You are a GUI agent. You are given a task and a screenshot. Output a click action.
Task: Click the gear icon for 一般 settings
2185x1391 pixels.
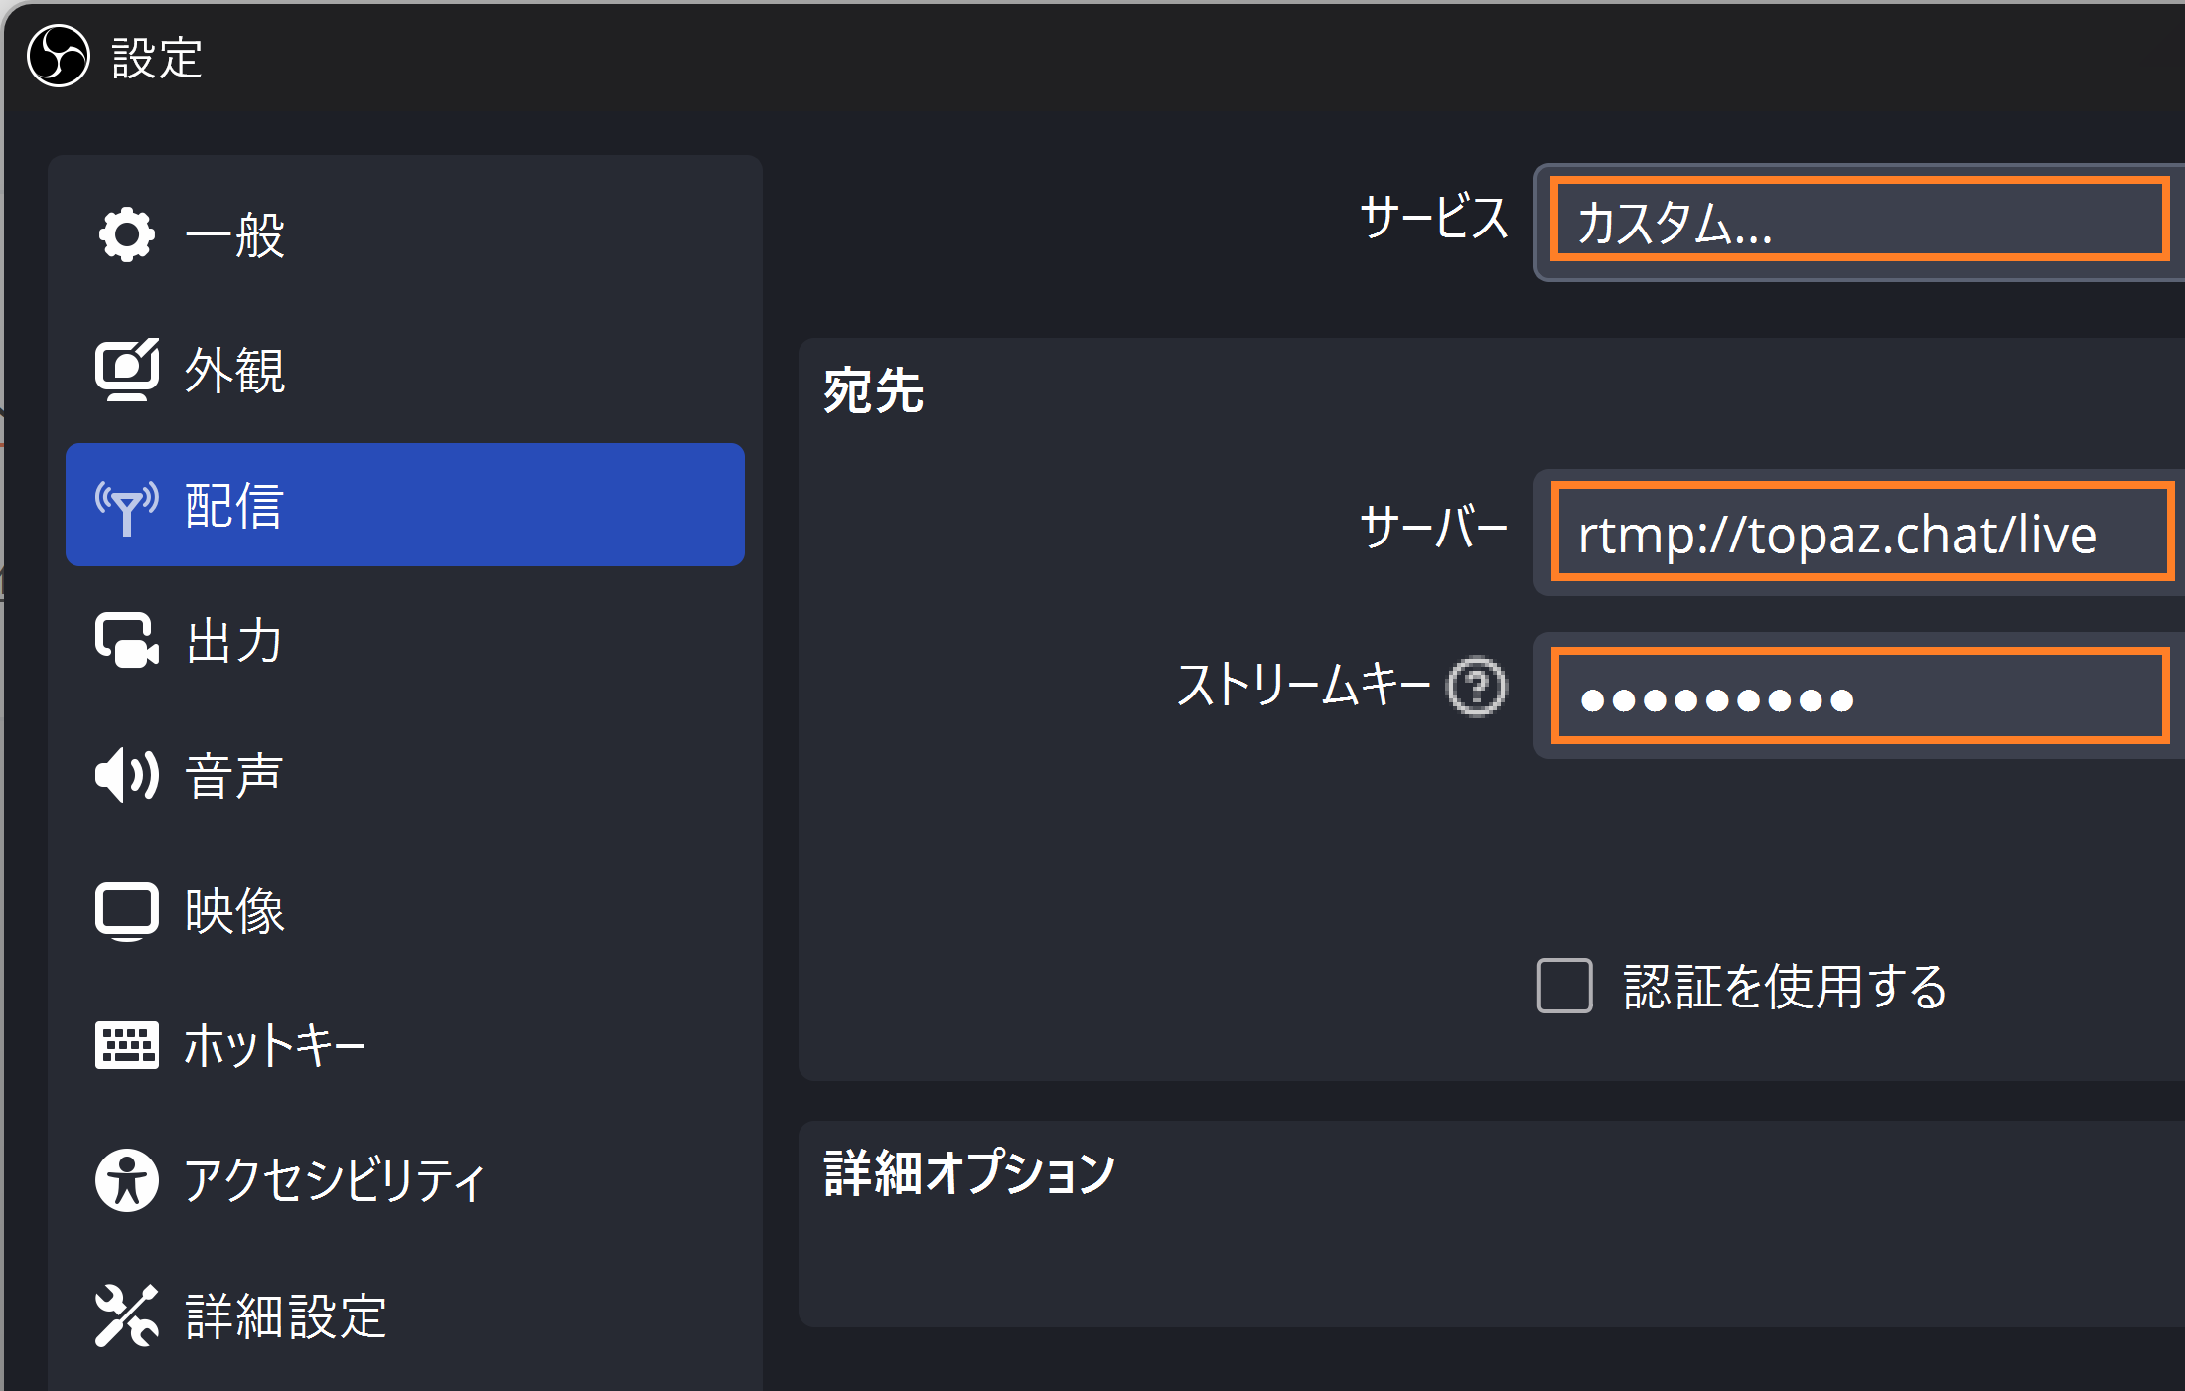point(127,234)
